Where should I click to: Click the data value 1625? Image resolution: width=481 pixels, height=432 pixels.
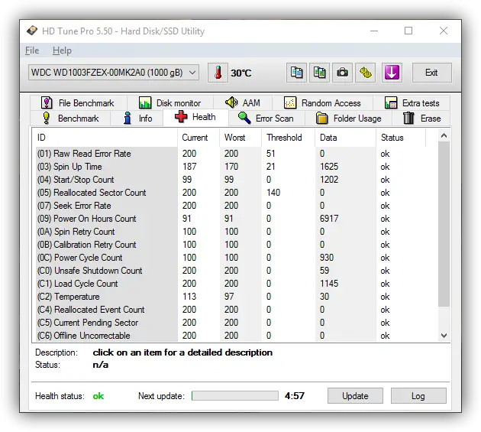pyautogui.click(x=329, y=167)
